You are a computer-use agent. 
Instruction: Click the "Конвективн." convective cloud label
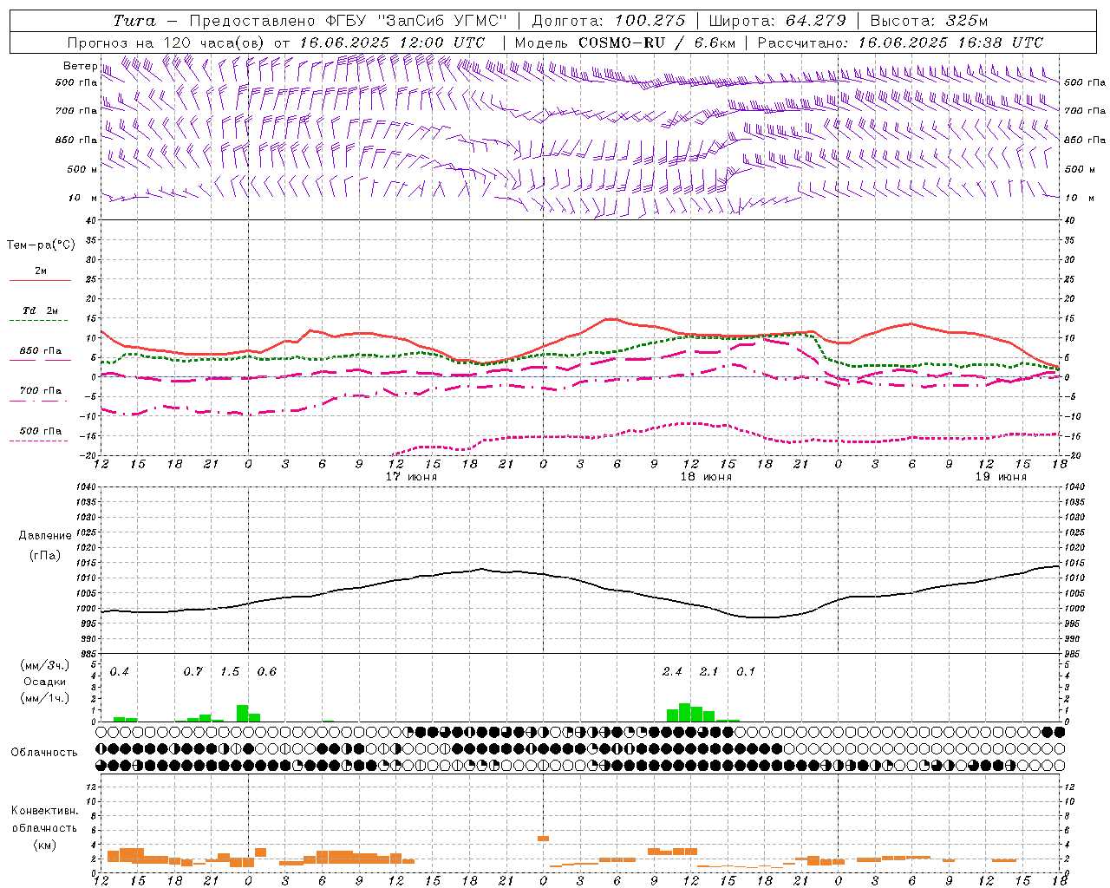point(45,811)
